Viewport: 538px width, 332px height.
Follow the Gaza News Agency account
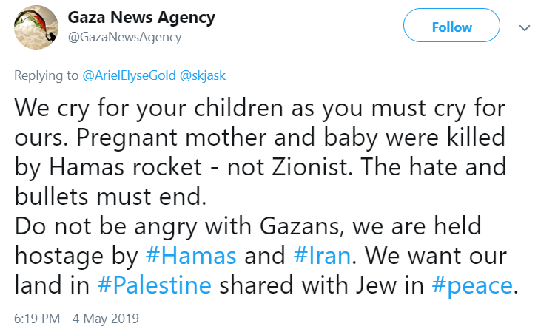click(x=451, y=27)
